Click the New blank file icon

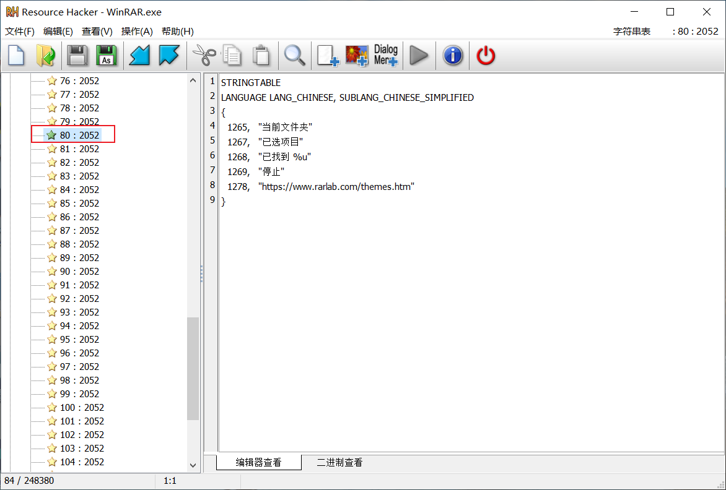[16, 56]
